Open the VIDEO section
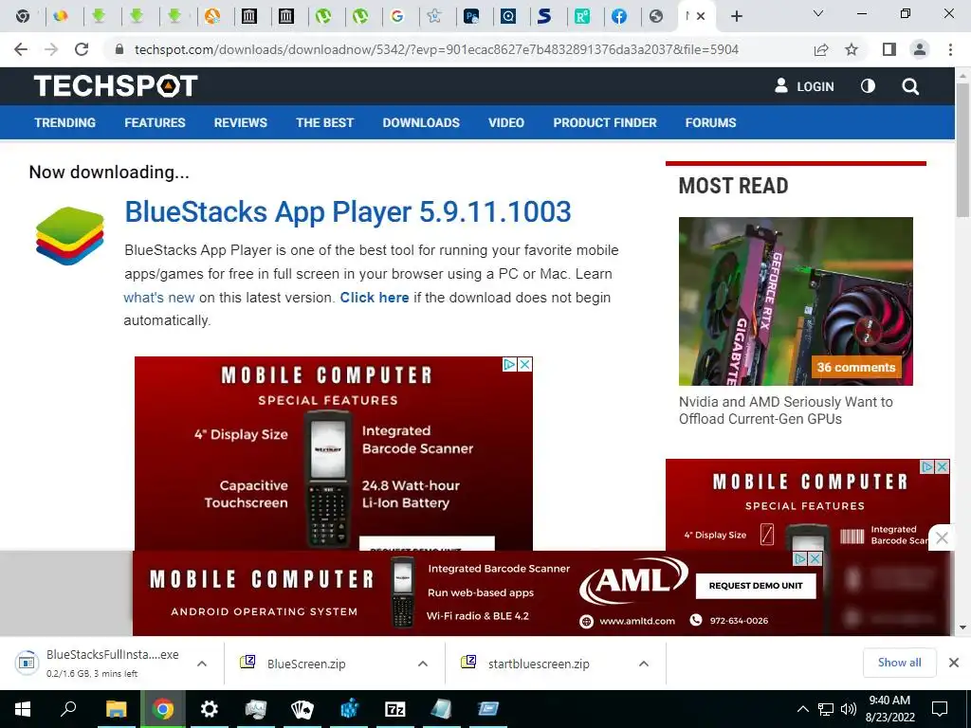This screenshot has width=971, height=728. click(506, 122)
